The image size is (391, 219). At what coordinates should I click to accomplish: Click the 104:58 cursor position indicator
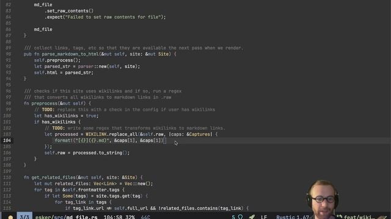(112, 217)
